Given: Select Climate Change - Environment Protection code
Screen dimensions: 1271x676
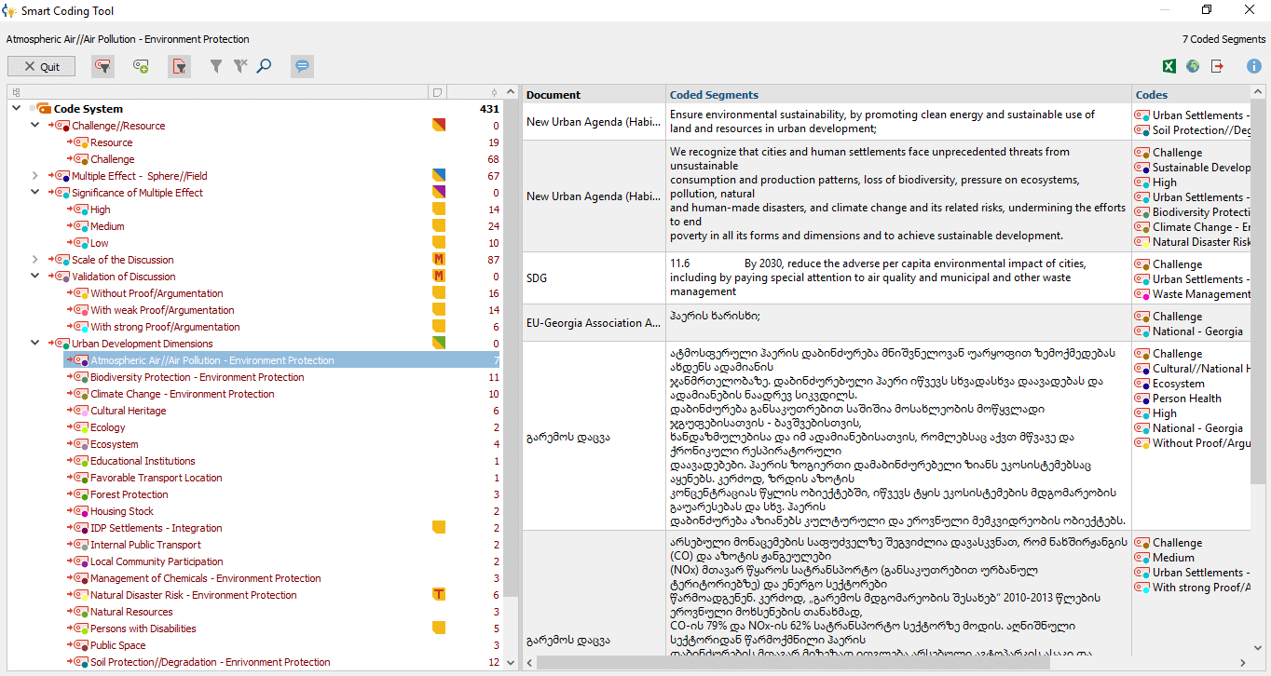Looking at the screenshot, I should pos(183,394).
